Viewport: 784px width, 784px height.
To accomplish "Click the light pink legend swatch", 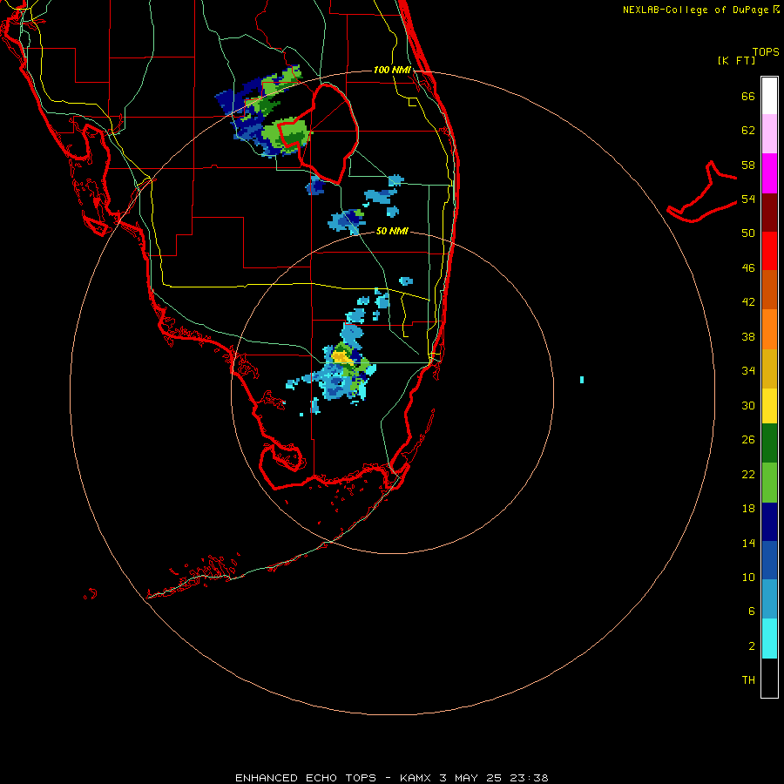I will click(769, 134).
